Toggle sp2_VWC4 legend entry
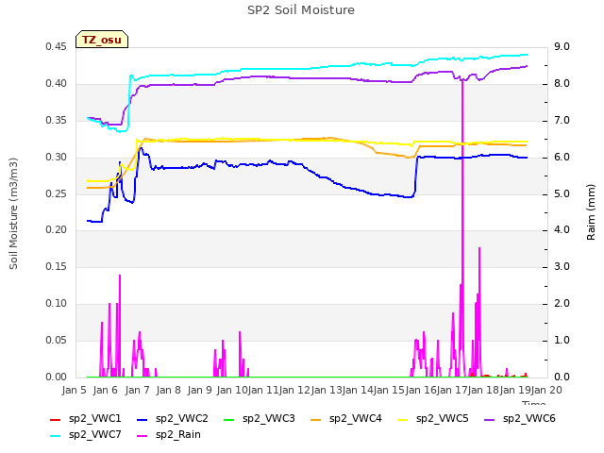The width and height of the screenshot is (604, 453). 346,419
